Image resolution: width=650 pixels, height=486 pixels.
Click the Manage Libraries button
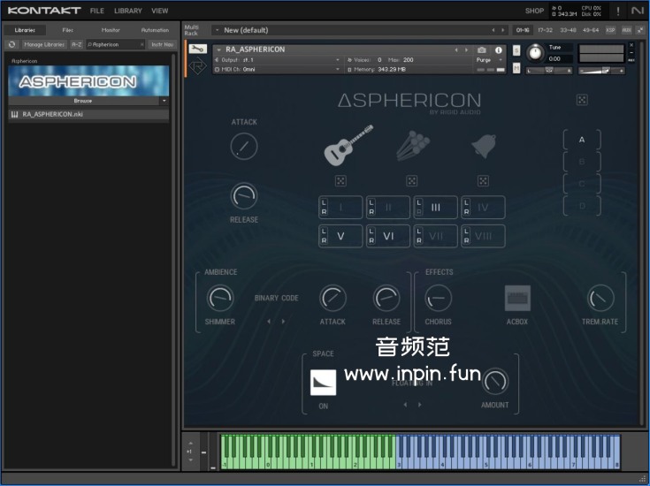click(x=44, y=43)
